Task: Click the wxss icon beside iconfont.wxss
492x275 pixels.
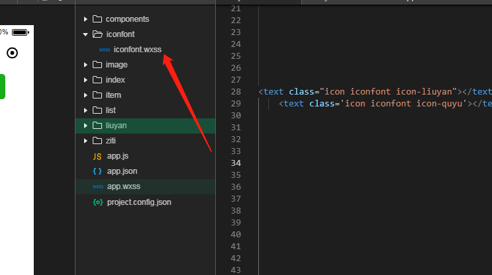Action: [x=105, y=50]
